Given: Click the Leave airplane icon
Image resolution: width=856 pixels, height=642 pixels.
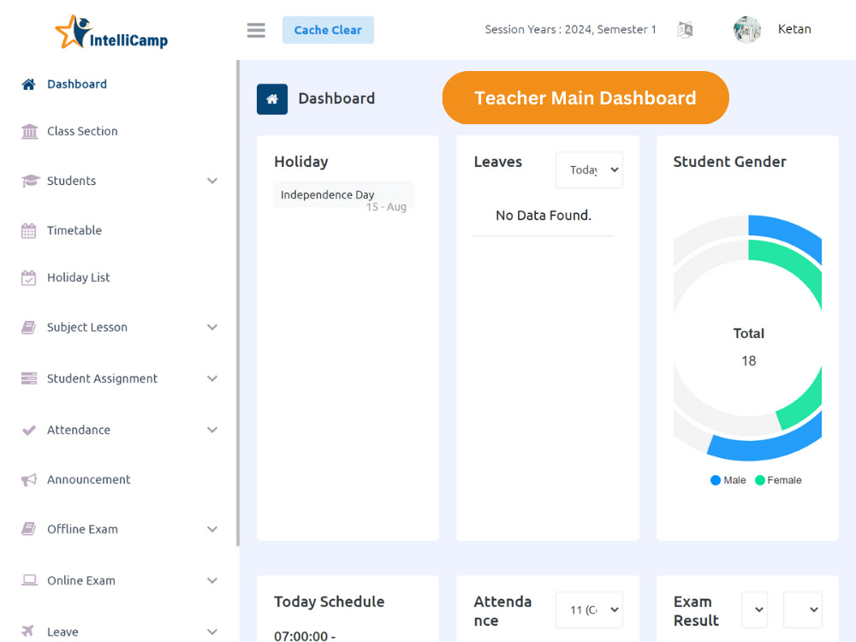Looking at the screenshot, I should tap(28, 631).
